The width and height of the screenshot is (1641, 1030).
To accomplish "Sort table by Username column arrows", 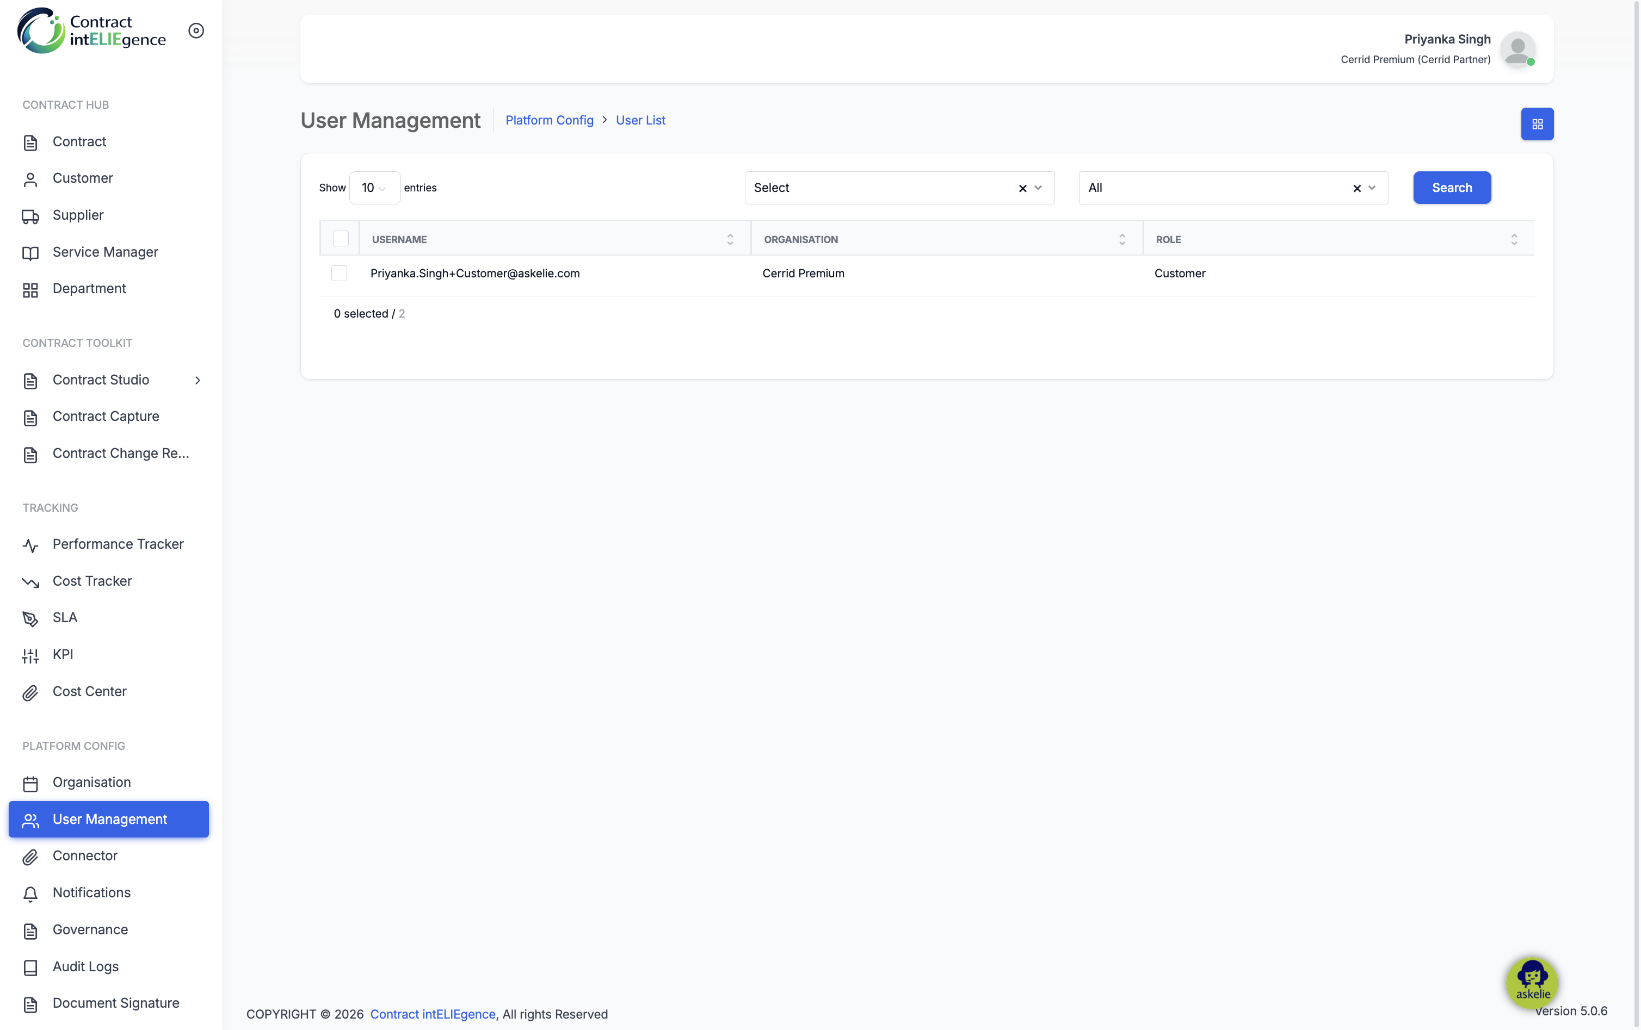I will click(730, 239).
